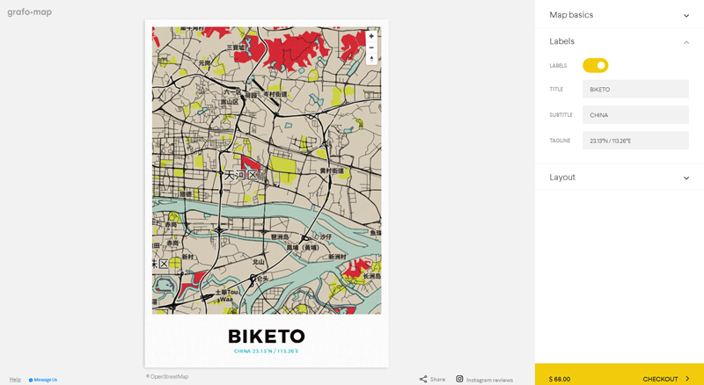Open the Map basics panel heading

pos(571,15)
